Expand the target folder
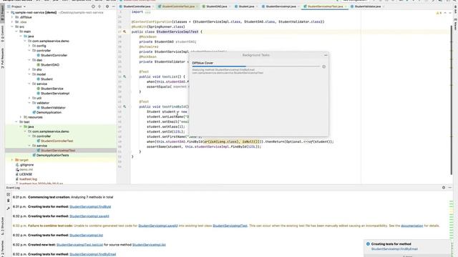The width and height of the screenshot is (458, 257). pyautogui.click(x=12, y=160)
